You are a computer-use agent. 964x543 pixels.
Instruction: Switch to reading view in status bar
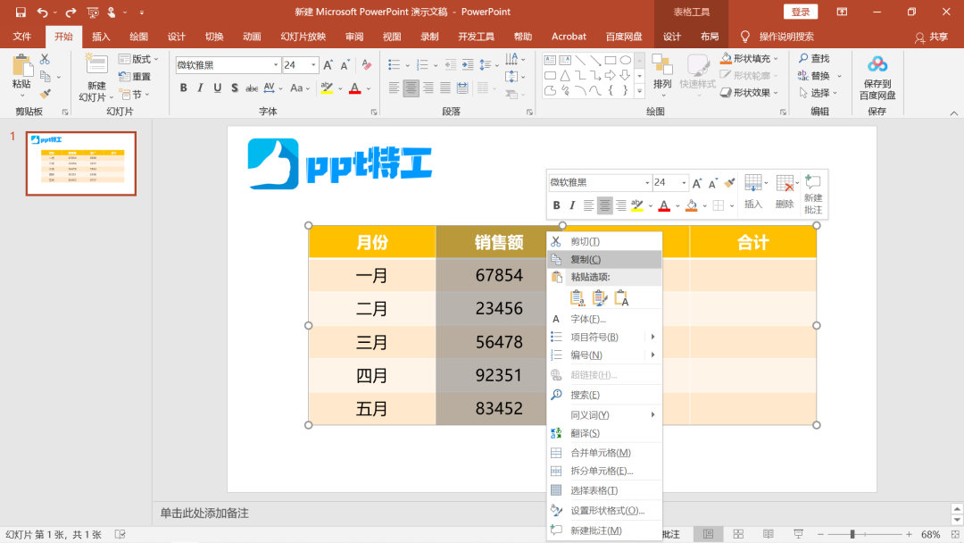[769, 534]
